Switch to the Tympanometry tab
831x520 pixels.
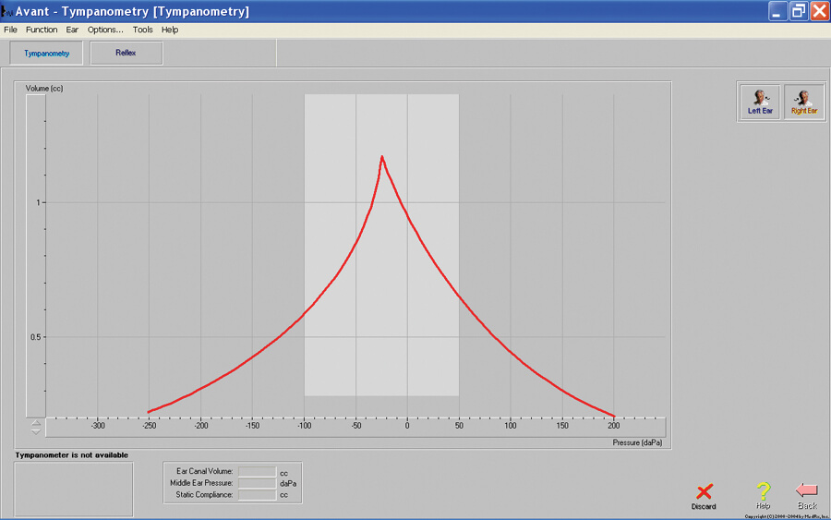(46, 54)
